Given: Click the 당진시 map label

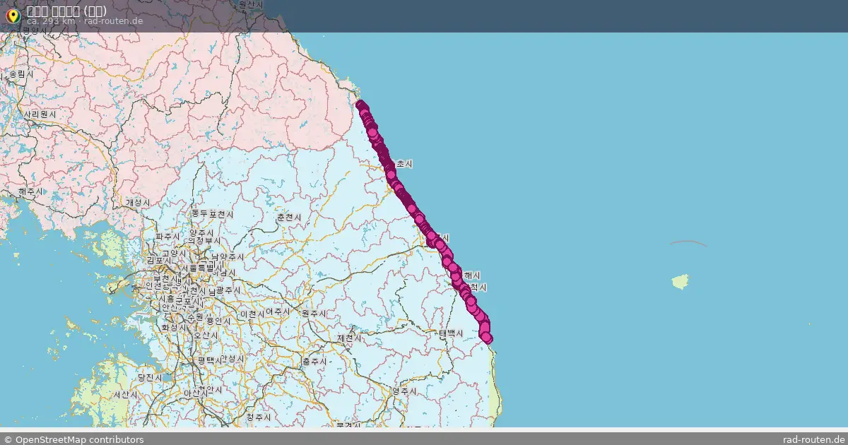Looking at the screenshot, I should [x=150, y=378].
